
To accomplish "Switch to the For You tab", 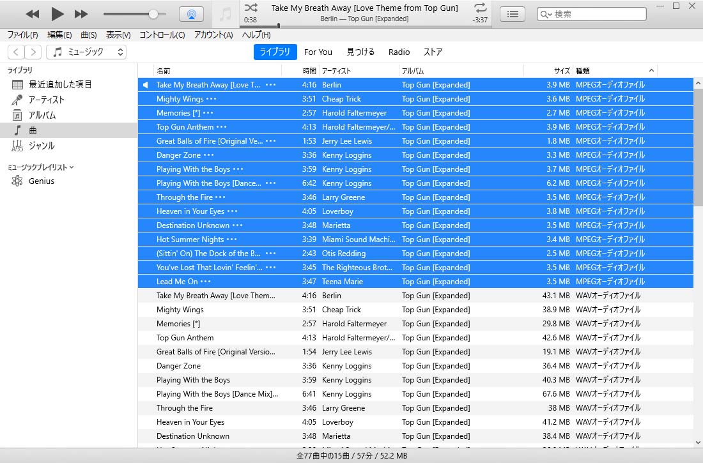I will (318, 52).
